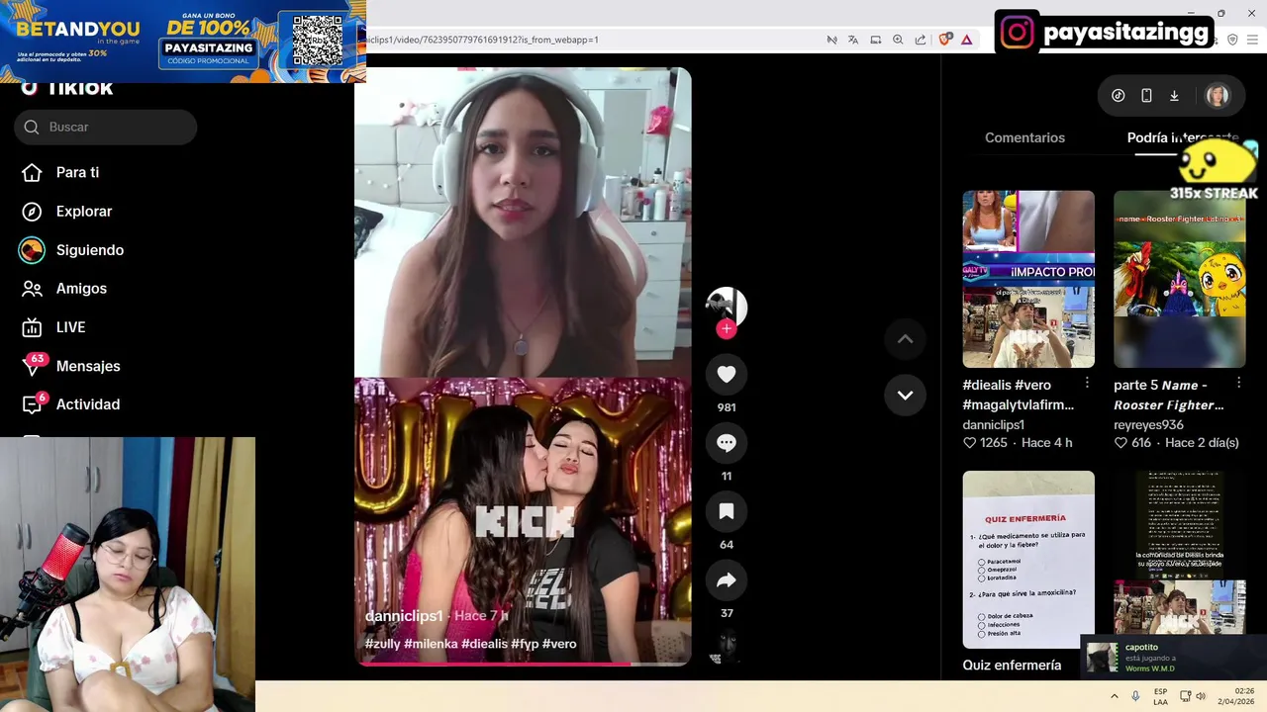Click the #zully hashtag in caption
Viewport: 1267px width, 712px height.
[382, 644]
